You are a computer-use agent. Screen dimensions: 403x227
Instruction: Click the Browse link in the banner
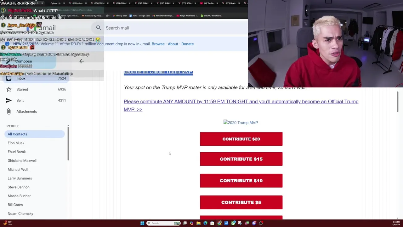coord(158,44)
